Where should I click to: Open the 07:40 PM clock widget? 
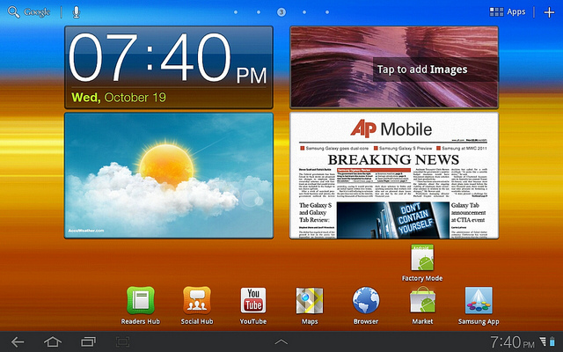[x=169, y=67]
